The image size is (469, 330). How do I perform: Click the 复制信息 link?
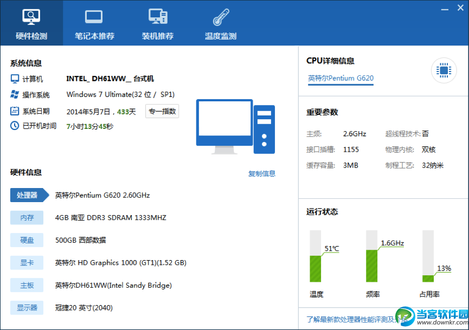click(x=262, y=173)
